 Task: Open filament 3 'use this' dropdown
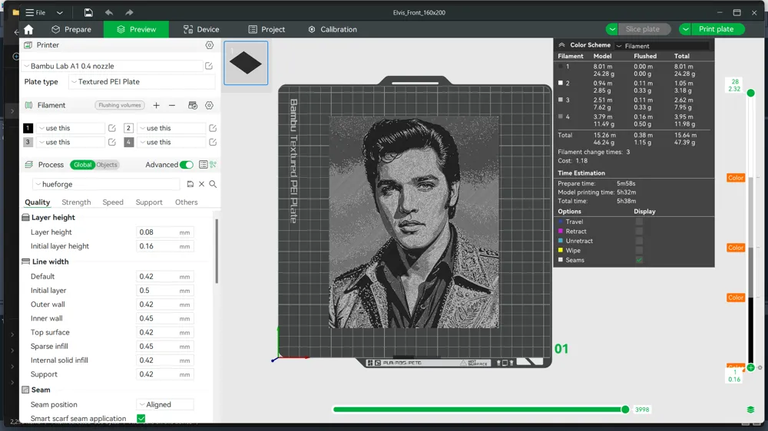coord(71,143)
